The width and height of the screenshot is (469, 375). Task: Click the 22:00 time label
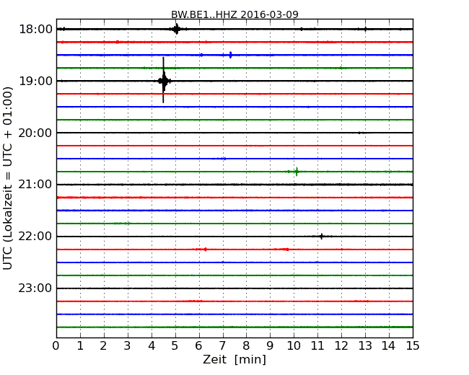[x=35, y=237]
